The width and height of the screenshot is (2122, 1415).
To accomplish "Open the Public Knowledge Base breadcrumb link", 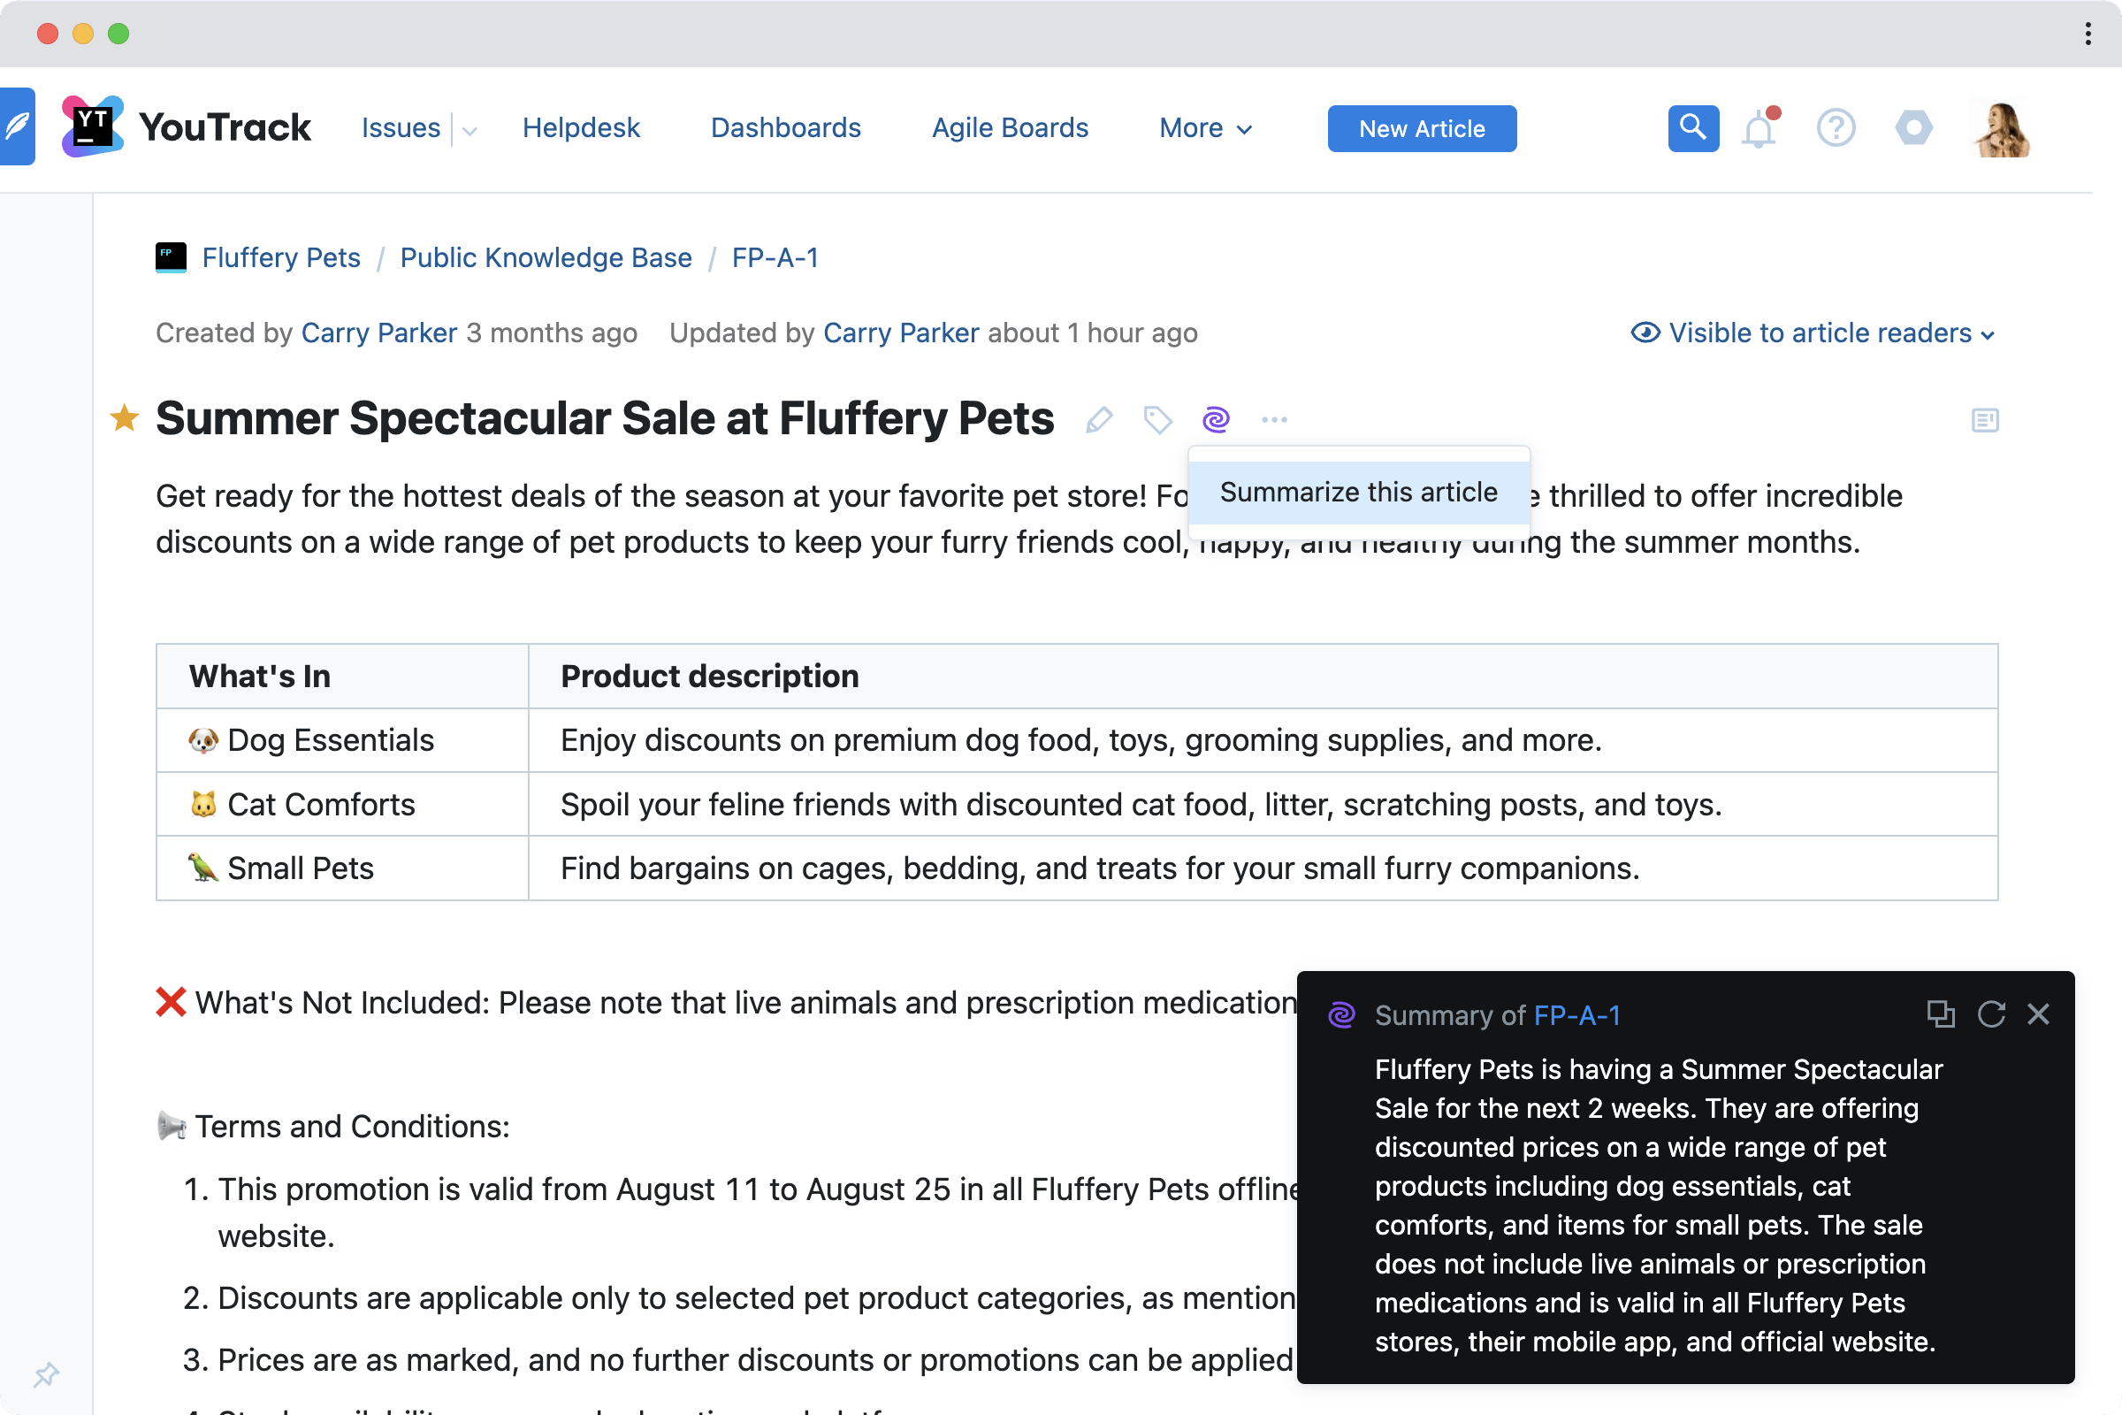I will pyautogui.click(x=545, y=257).
